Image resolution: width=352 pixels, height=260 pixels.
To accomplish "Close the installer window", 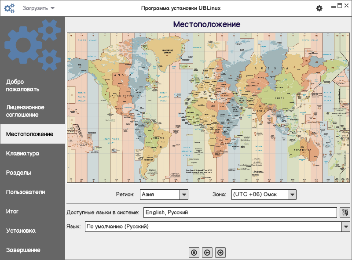I will click(347, 6).
